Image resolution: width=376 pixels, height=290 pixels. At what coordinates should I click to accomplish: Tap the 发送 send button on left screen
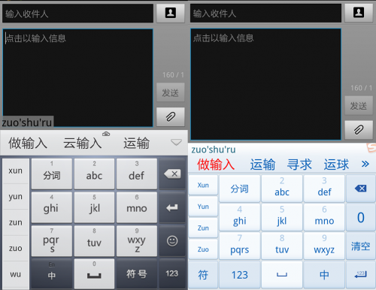pyautogui.click(x=171, y=92)
